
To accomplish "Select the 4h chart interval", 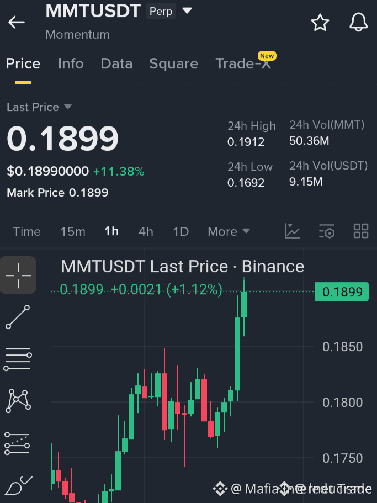I will coord(146,231).
